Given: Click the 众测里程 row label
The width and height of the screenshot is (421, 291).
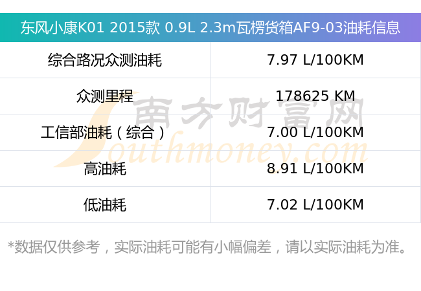Looking at the screenshot, I should coord(105,96).
